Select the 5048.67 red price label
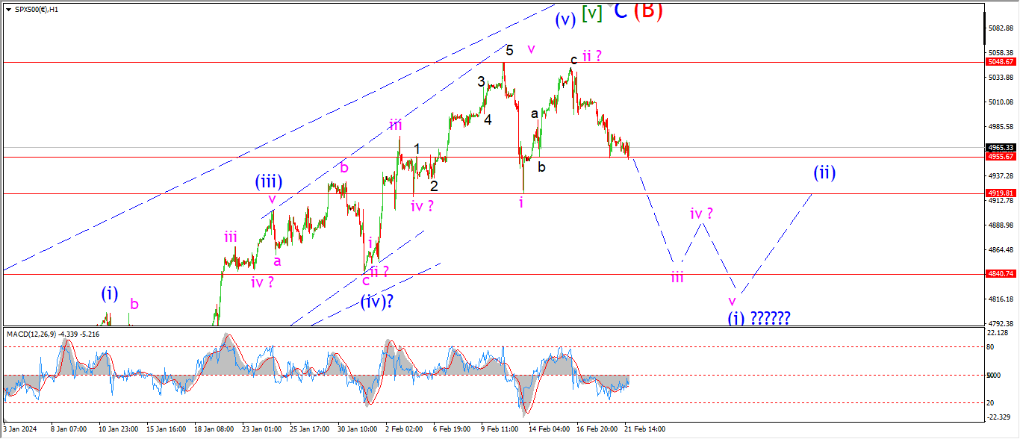Viewport: 1020px width, 439px height. pyautogui.click(x=1001, y=62)
